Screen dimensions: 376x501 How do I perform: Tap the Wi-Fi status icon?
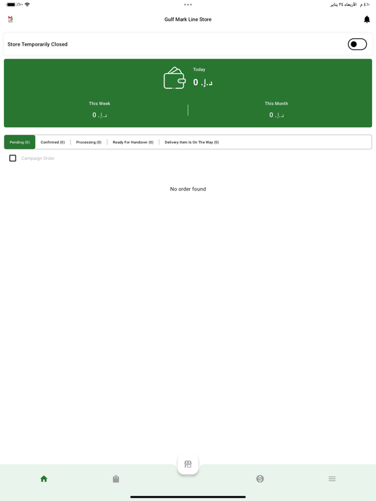click(27, 5)
